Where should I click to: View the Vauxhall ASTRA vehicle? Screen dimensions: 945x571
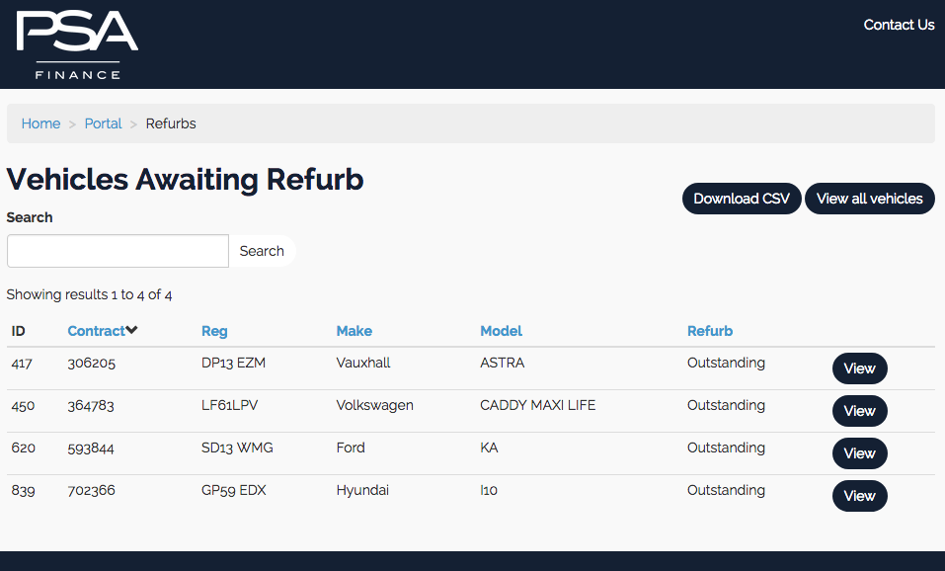point(859,368)
